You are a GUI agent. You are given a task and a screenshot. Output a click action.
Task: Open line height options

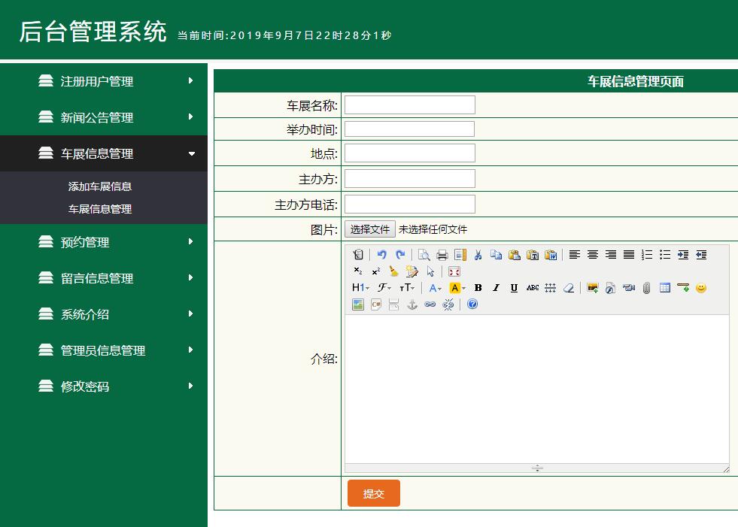pos(550,288)
